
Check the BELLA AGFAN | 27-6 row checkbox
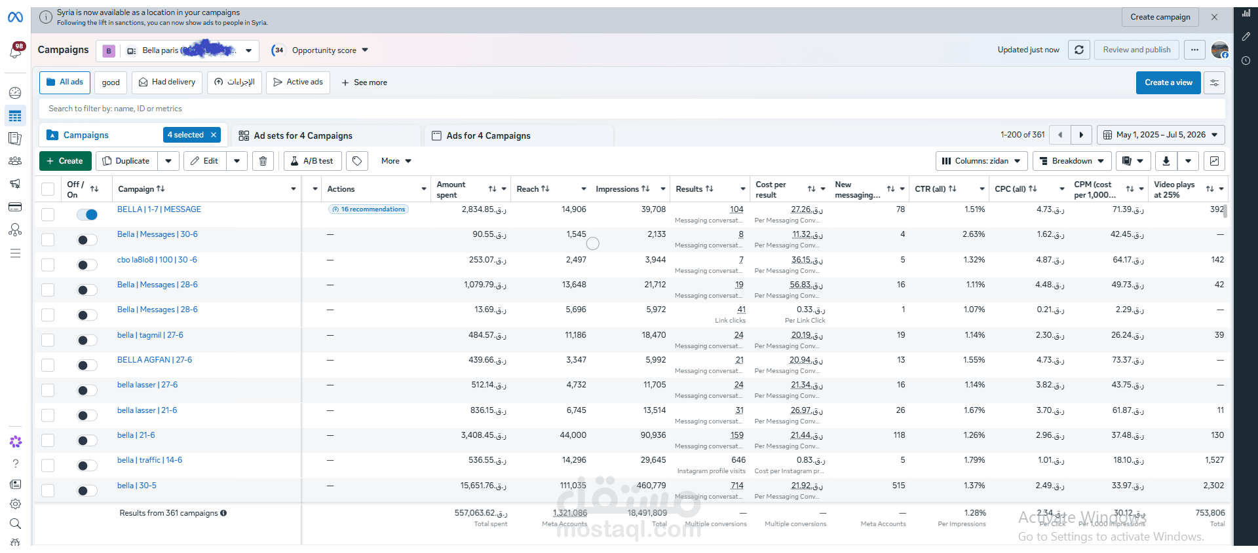point(48,365)
